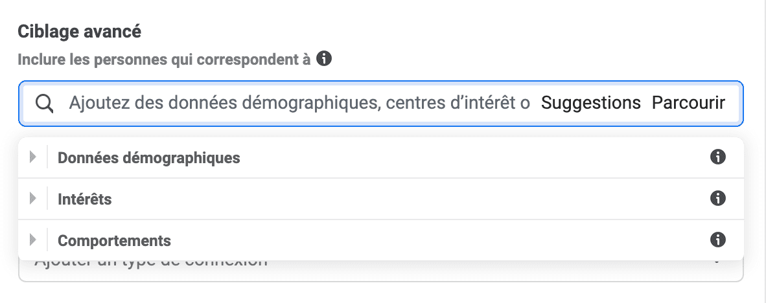Select the Intérêts category label
This screenshot has width=766, height=303.
coord(84,199)
